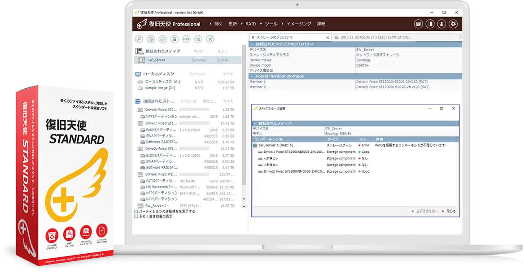Open the ツール dropdown menu
524x273 pixels.
[x=271, y=24]
